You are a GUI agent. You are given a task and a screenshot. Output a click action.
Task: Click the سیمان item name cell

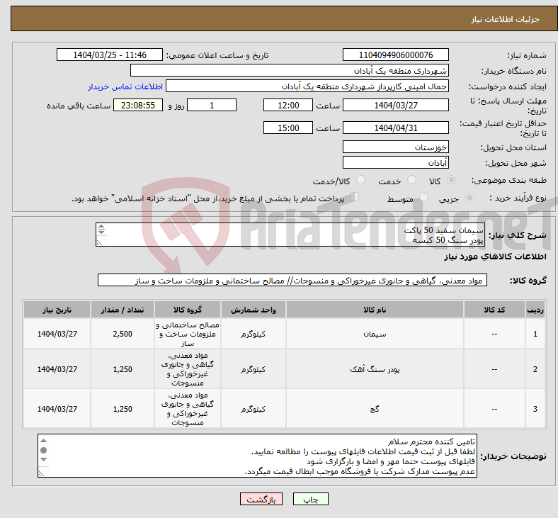coord(375,334)
